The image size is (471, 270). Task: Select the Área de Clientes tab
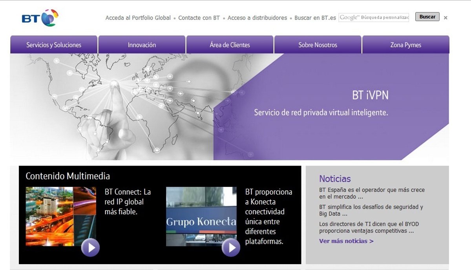[x=230, y=45]
